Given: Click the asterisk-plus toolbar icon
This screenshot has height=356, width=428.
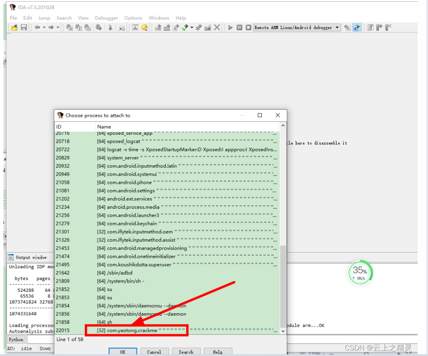Looking at the screenshot, I should pyautogui.click(x=199, y=27).
